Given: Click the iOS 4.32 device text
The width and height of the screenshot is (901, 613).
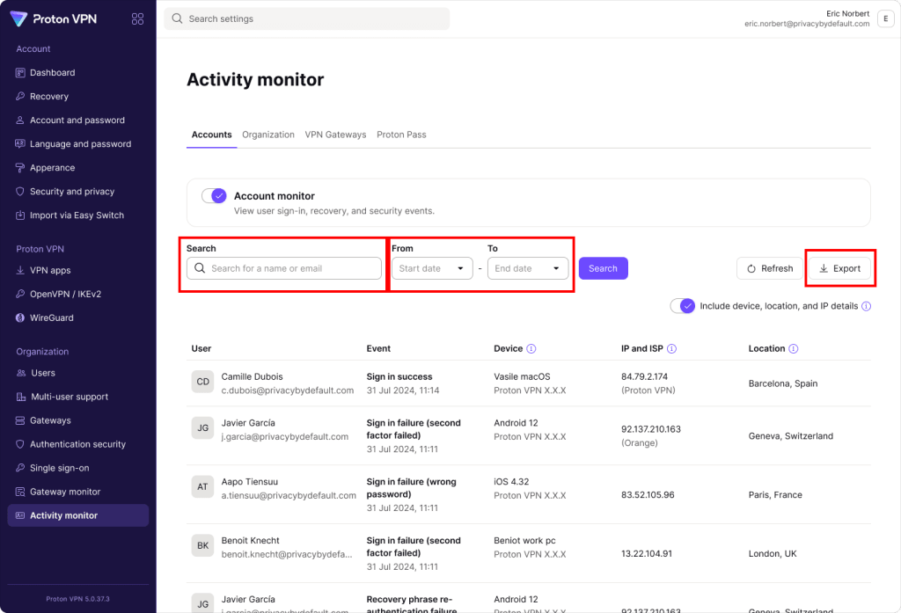Looking at the screenshot, I should click(511, 481).
